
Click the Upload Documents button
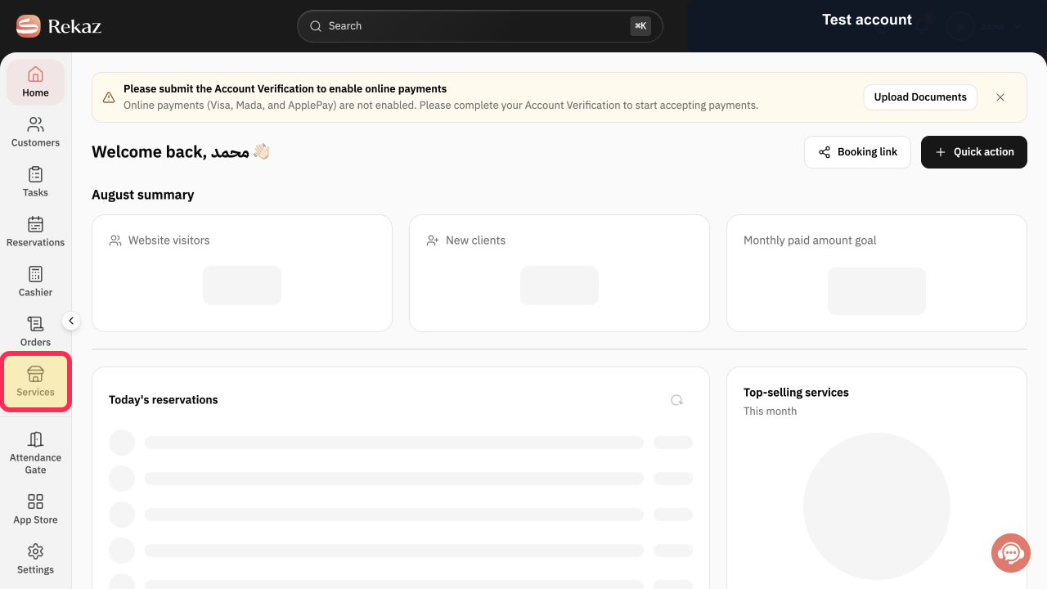coord(920,97)
